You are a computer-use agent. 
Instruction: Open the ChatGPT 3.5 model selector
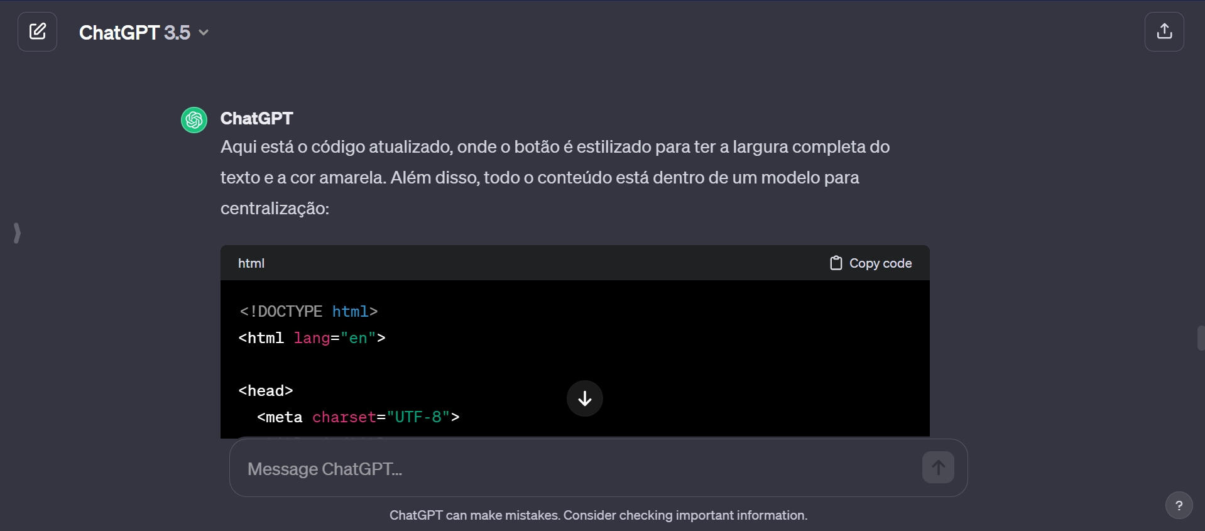pos(134,33)
